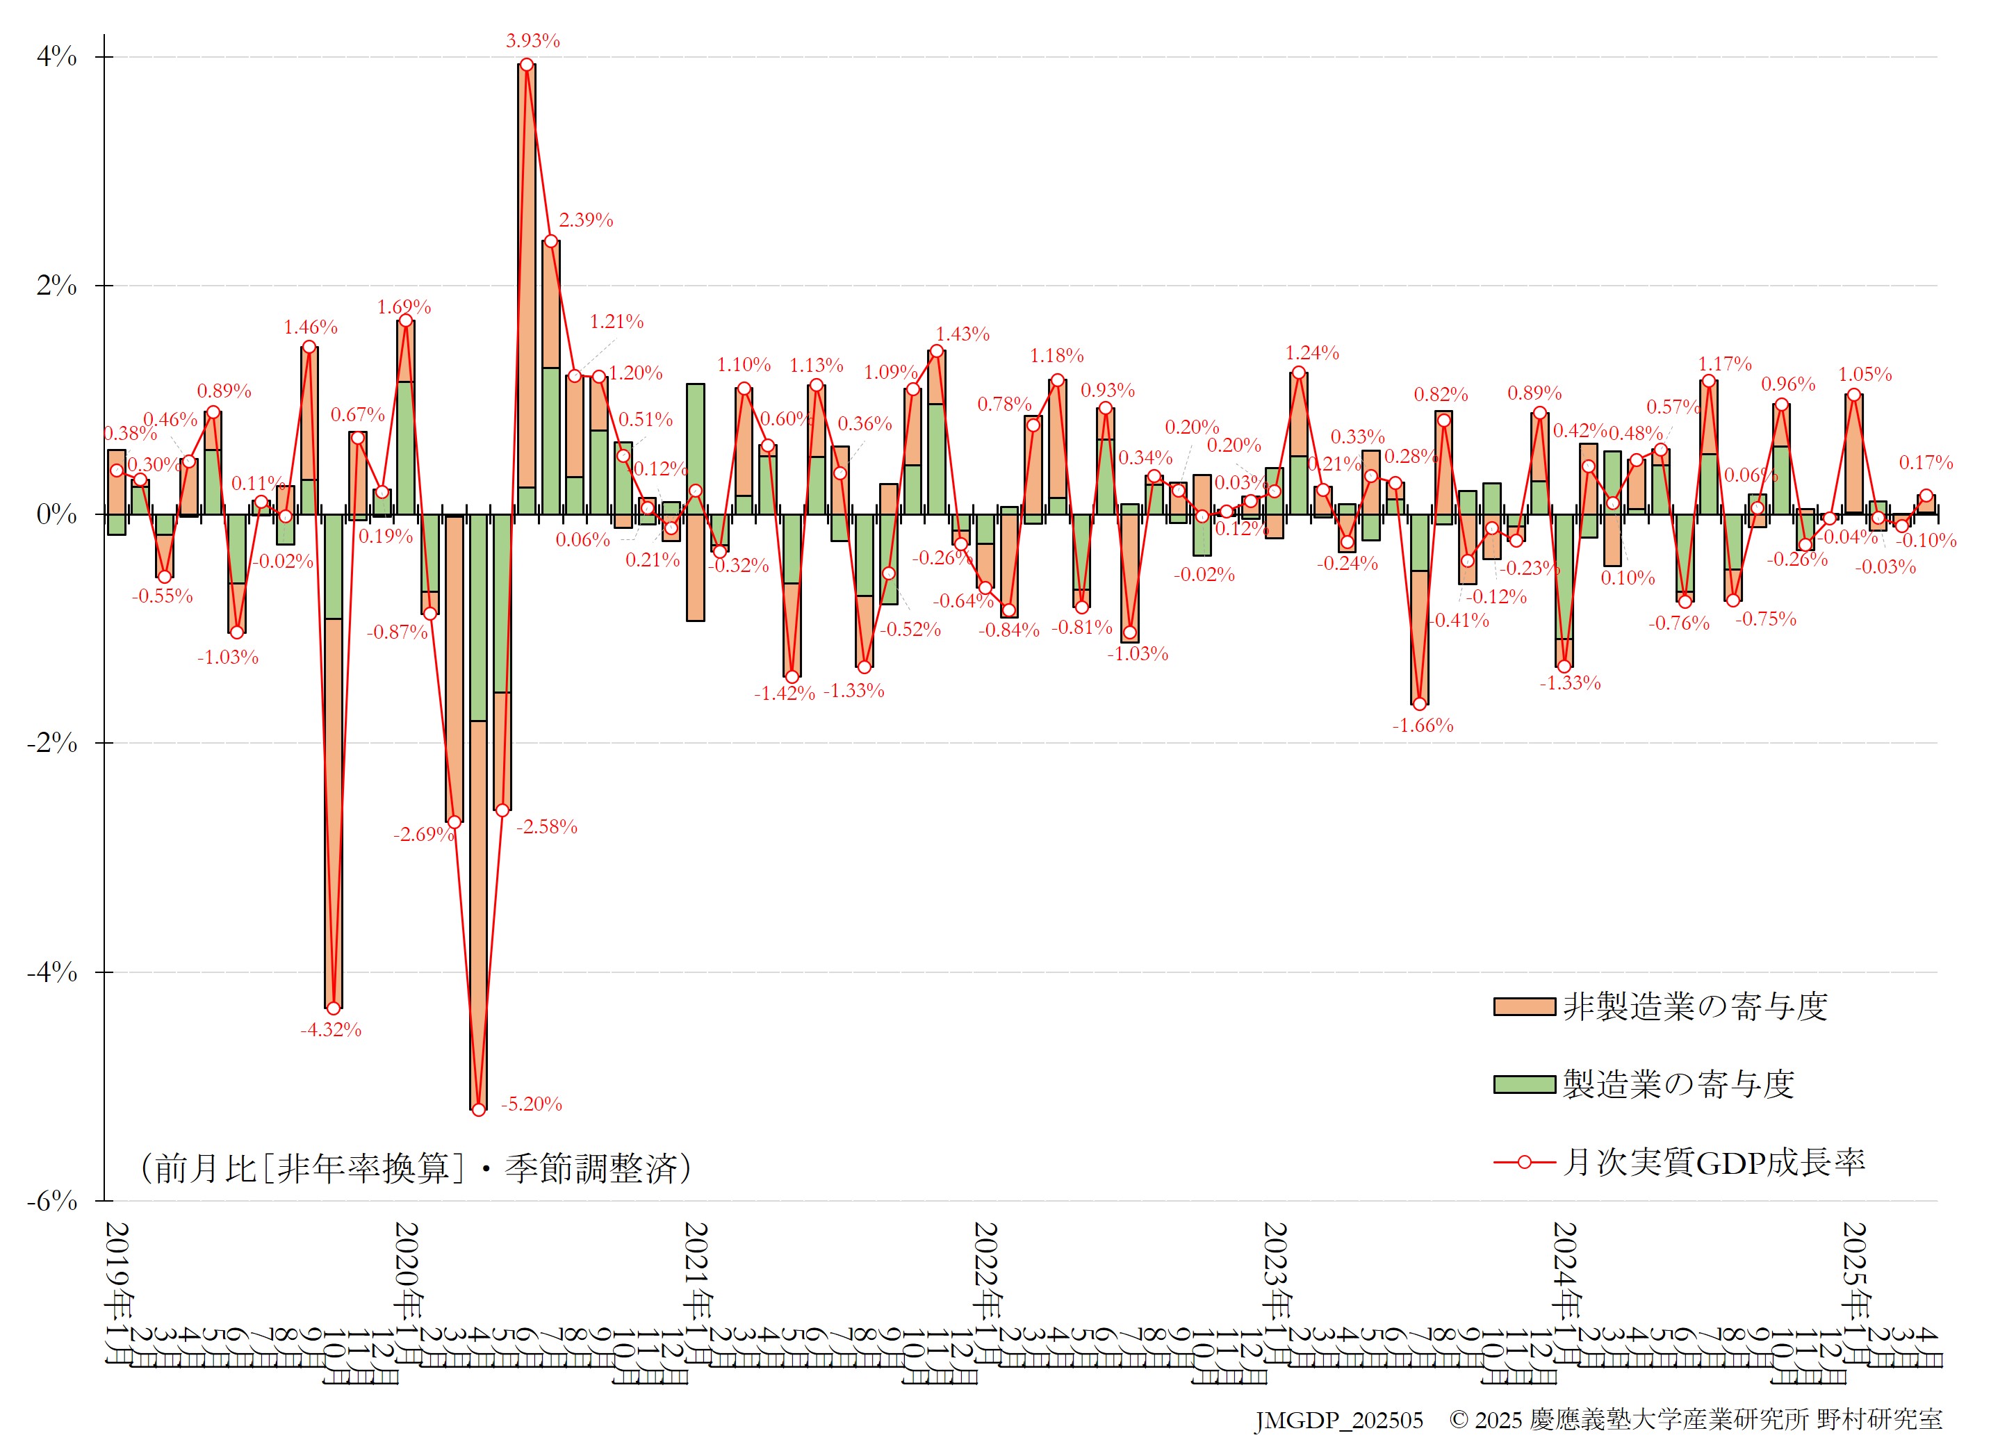
Task: Click the 0% y-axis tick label
Action: click(57, 514)
